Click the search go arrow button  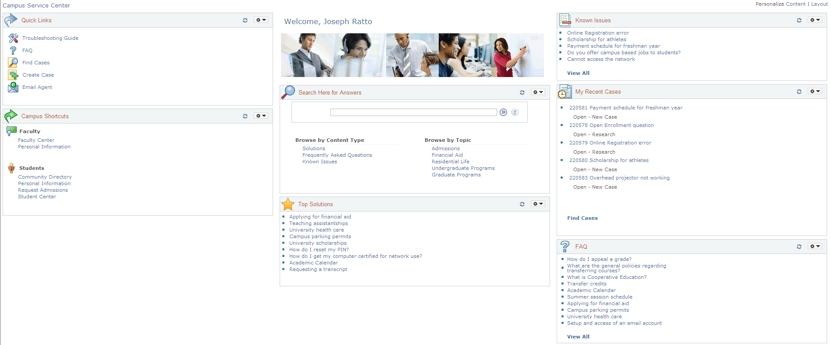click(504, 113)
